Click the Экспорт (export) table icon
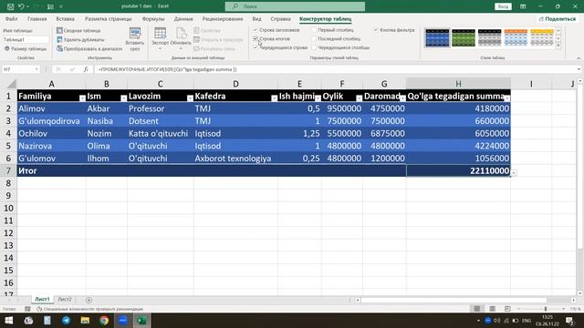The height and width of the screenshot is (328, 584). coord(161,39)
